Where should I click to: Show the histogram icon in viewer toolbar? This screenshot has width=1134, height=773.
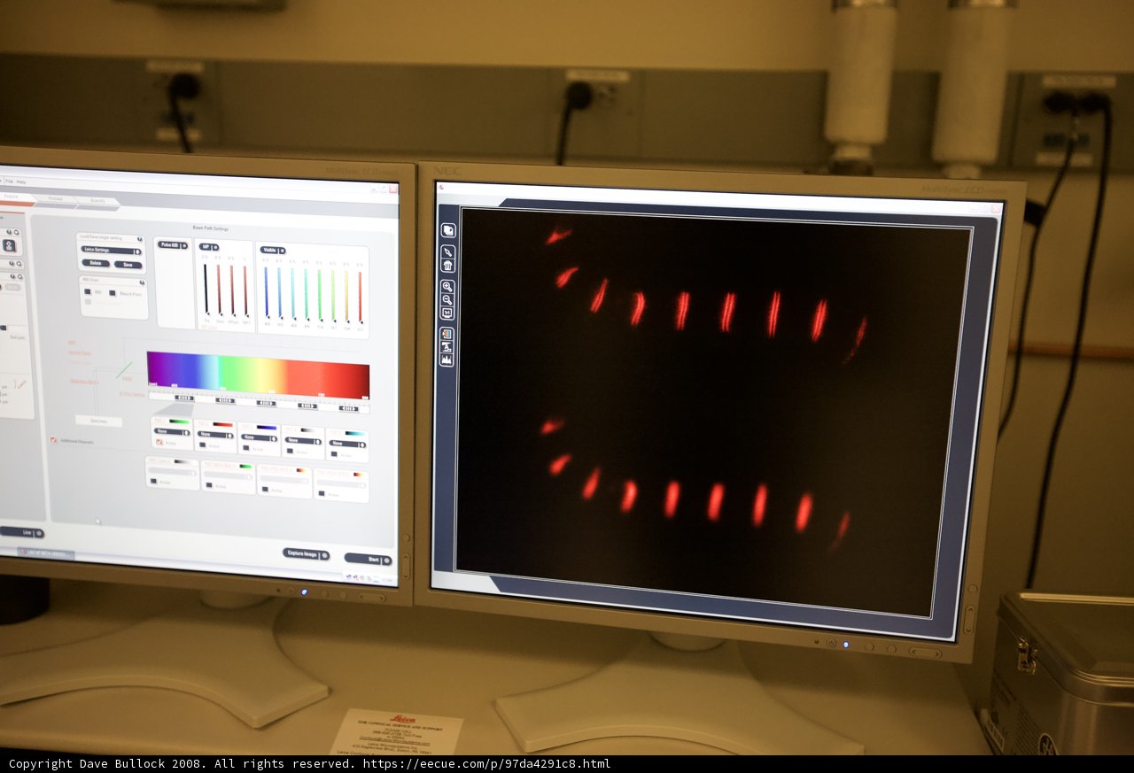coord(447,359)
